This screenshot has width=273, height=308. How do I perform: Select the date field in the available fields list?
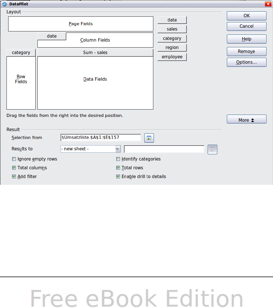pos(172,20)
